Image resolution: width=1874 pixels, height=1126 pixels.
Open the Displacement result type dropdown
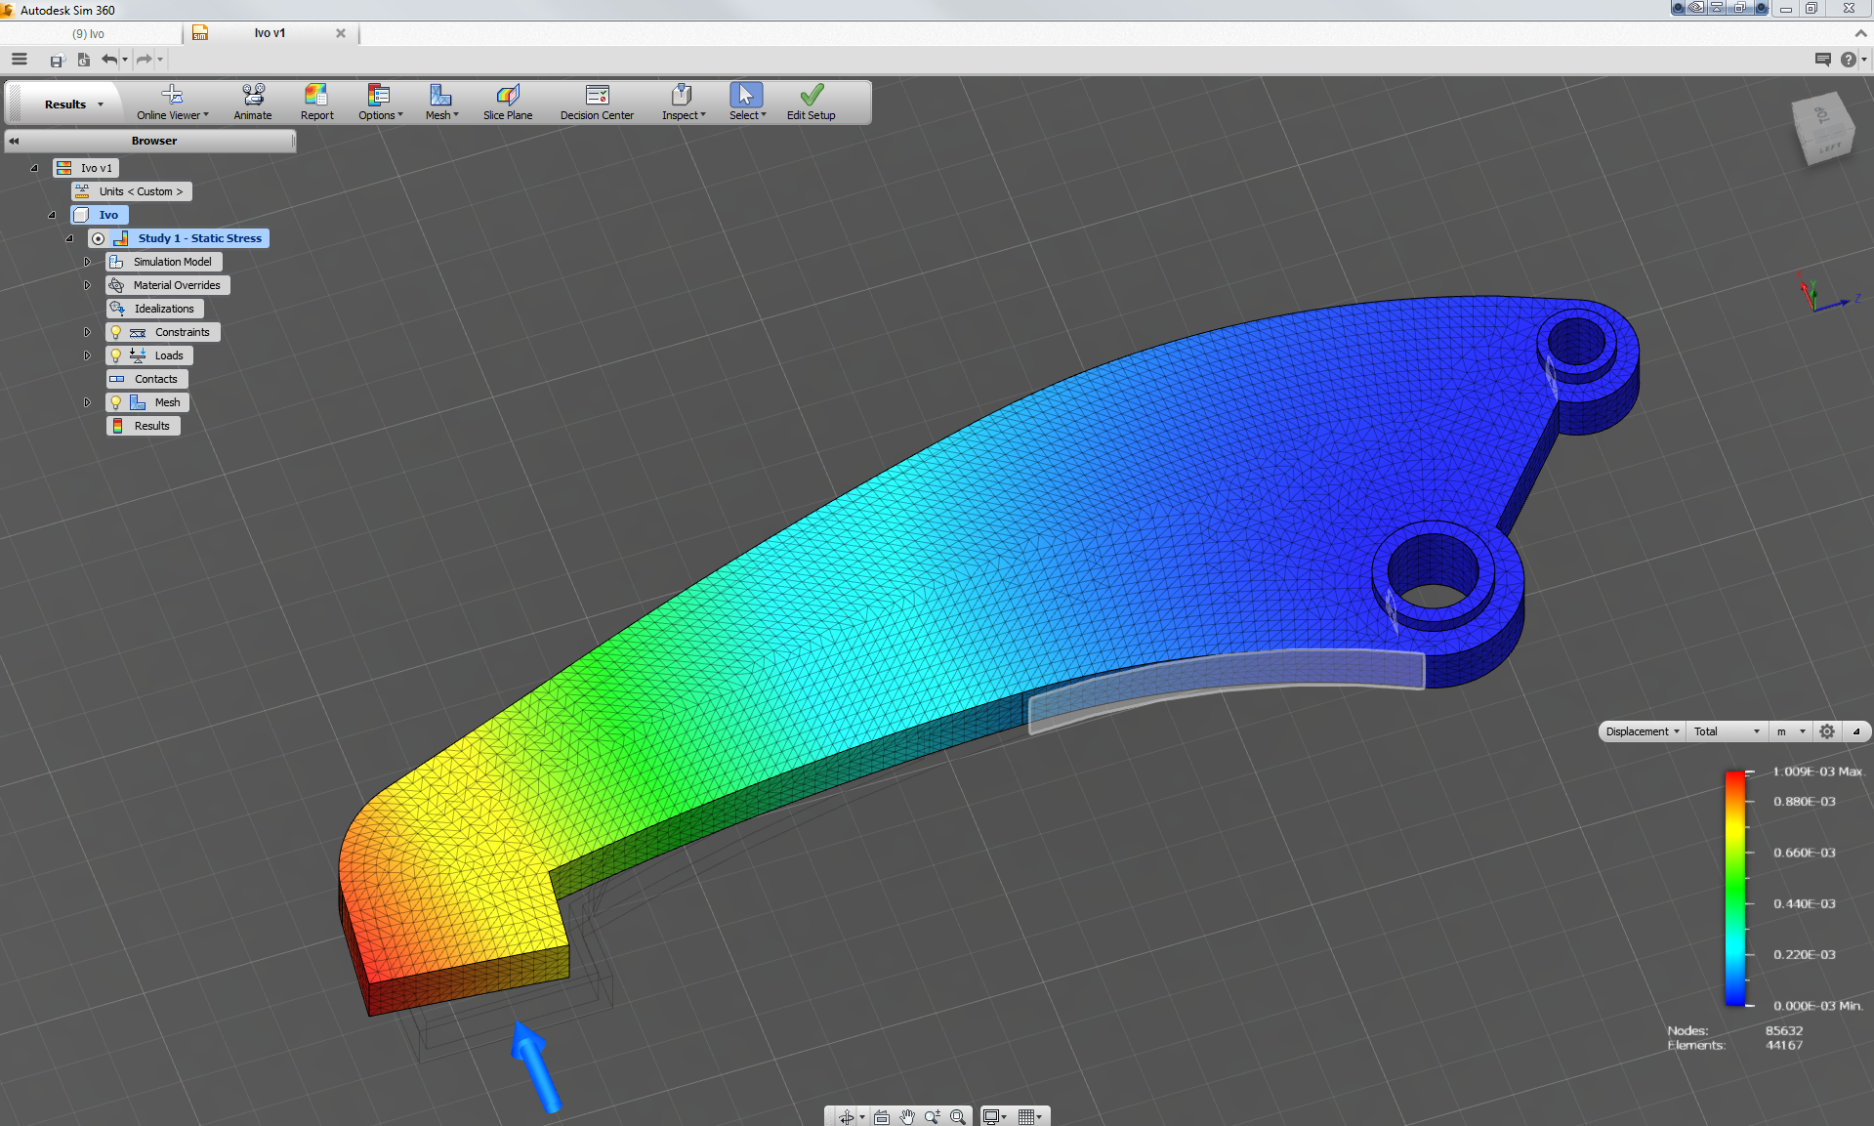tap(1643, 731)
